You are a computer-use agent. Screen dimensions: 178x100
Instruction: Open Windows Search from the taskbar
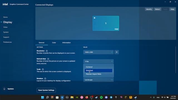pyautogui.click(x=48, y=97)
